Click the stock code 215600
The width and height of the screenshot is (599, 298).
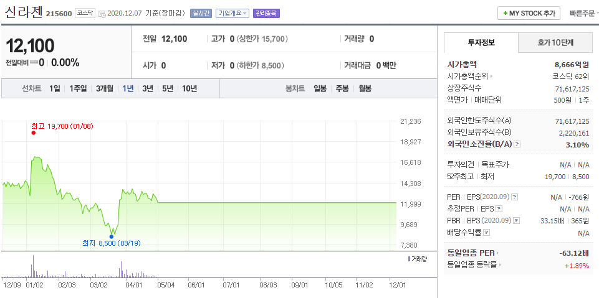(59, 14)
